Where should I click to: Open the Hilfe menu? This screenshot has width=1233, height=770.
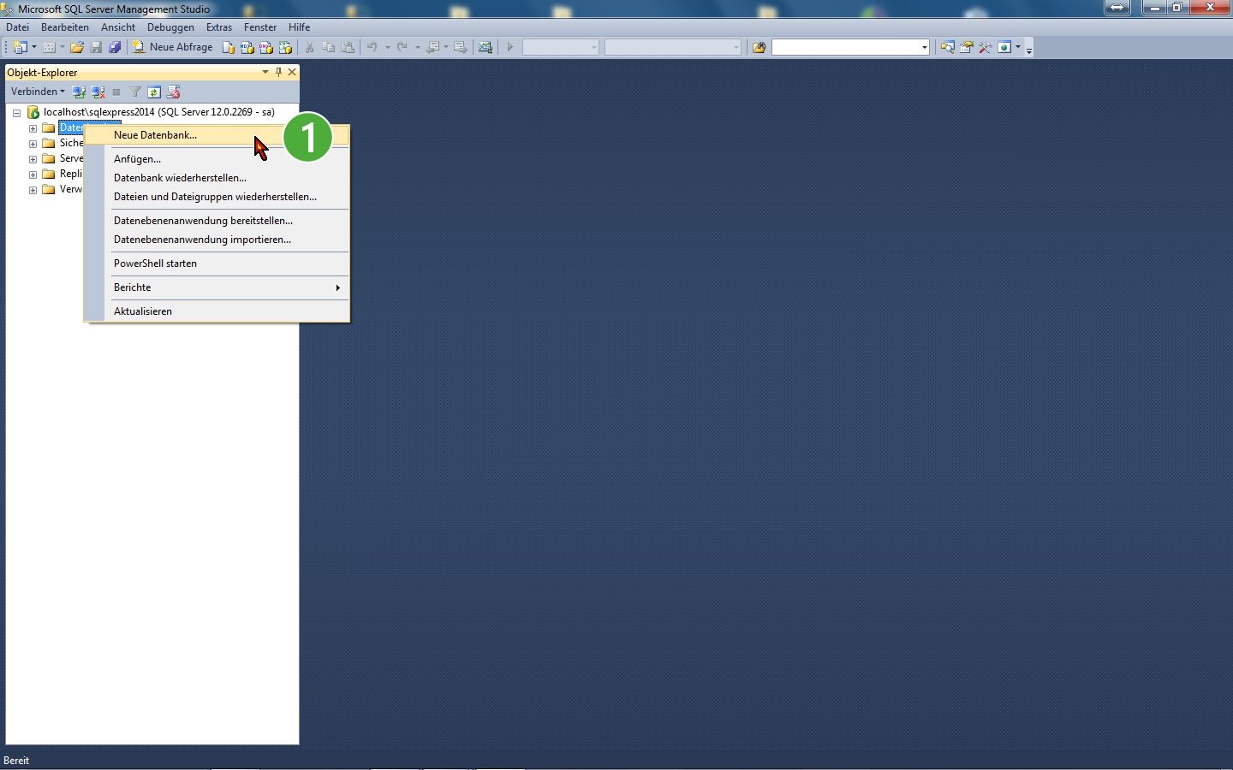click(x=299, y=27)
